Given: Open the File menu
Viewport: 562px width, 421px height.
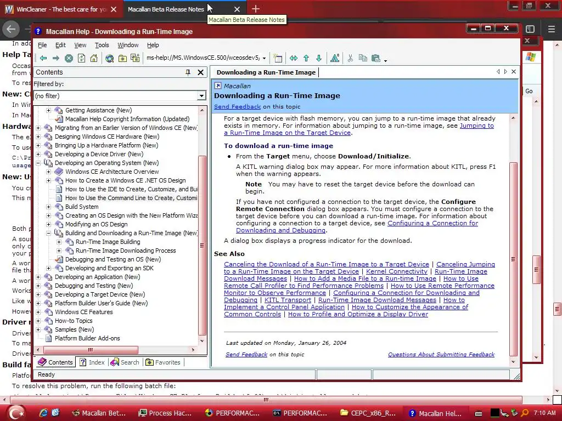Looking at the screenshot, I should click(42, 45).
